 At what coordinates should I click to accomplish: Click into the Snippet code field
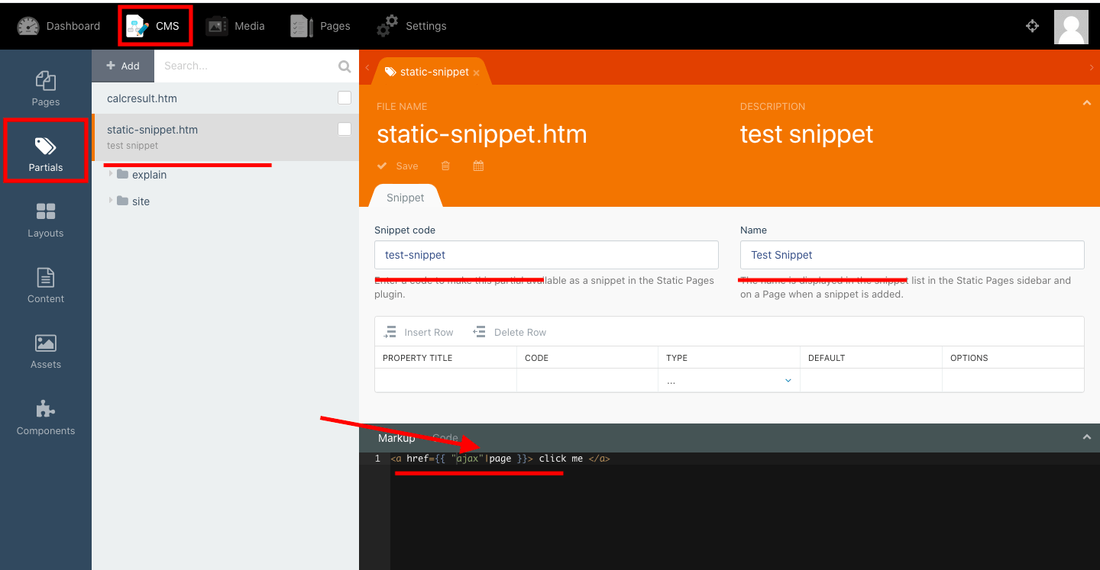[x=545, y=255]
